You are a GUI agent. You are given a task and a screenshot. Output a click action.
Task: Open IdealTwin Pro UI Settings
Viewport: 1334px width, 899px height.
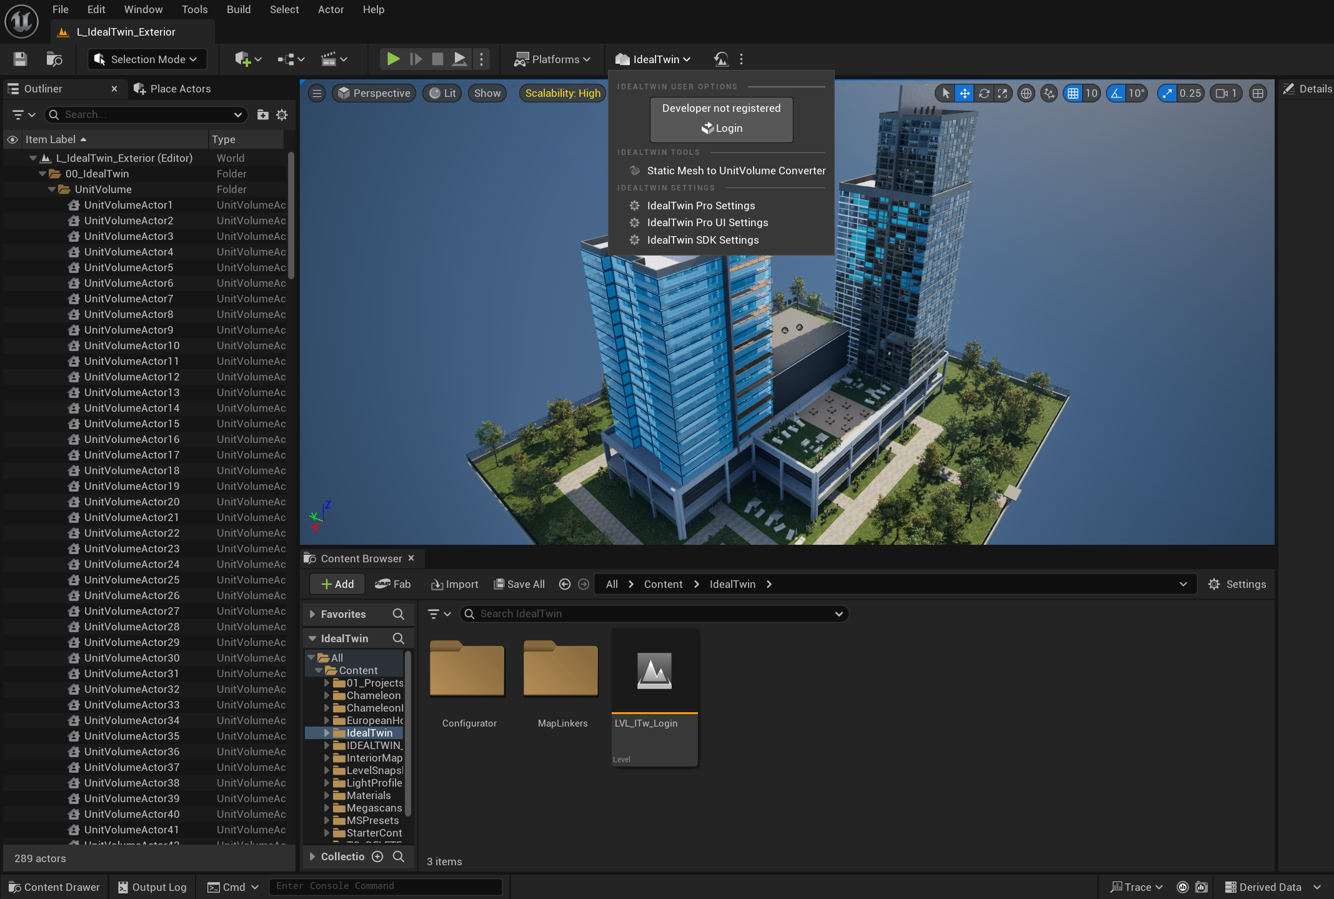[x=699, y=222]
